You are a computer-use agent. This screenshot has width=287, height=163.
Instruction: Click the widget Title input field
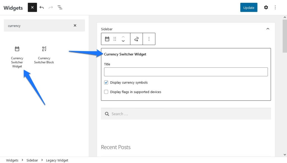[186, 72]
